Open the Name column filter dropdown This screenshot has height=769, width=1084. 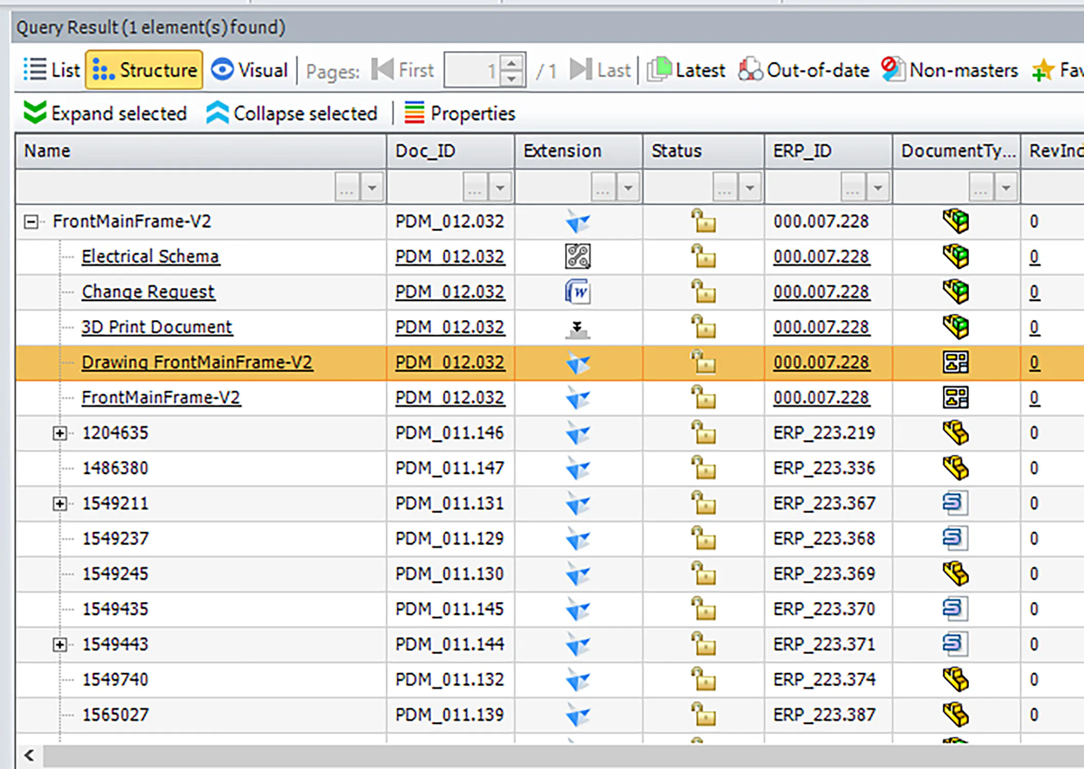click(x=373, y=187)
